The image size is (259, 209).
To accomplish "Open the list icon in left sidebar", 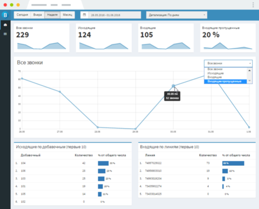I will tap(5, 34).
